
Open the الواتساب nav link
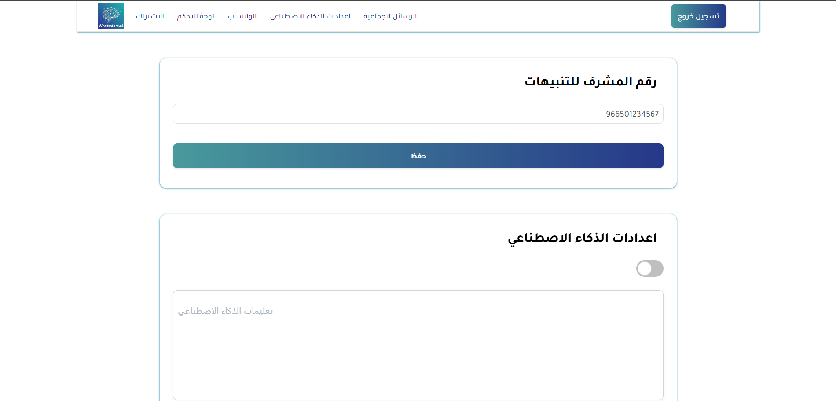(x=242, y=16)
